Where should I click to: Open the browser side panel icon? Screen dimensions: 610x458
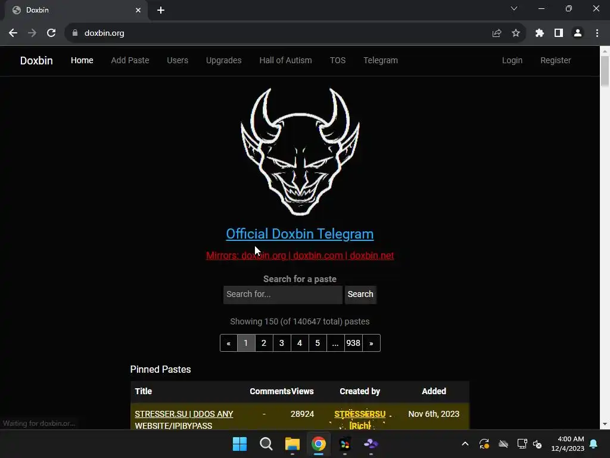click(x=559, y=33)
